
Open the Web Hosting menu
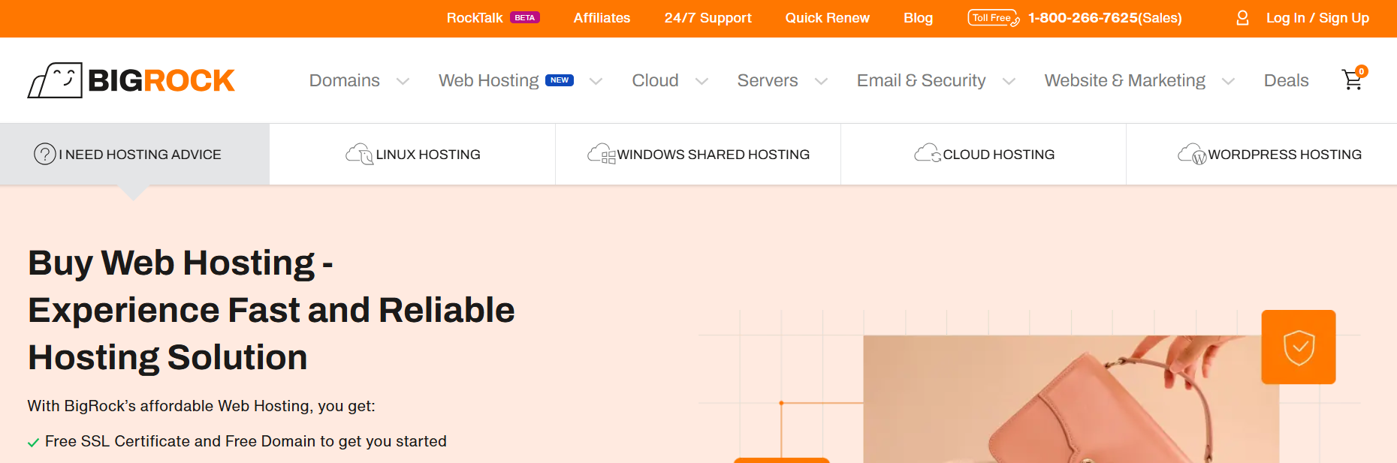[488, 80]
